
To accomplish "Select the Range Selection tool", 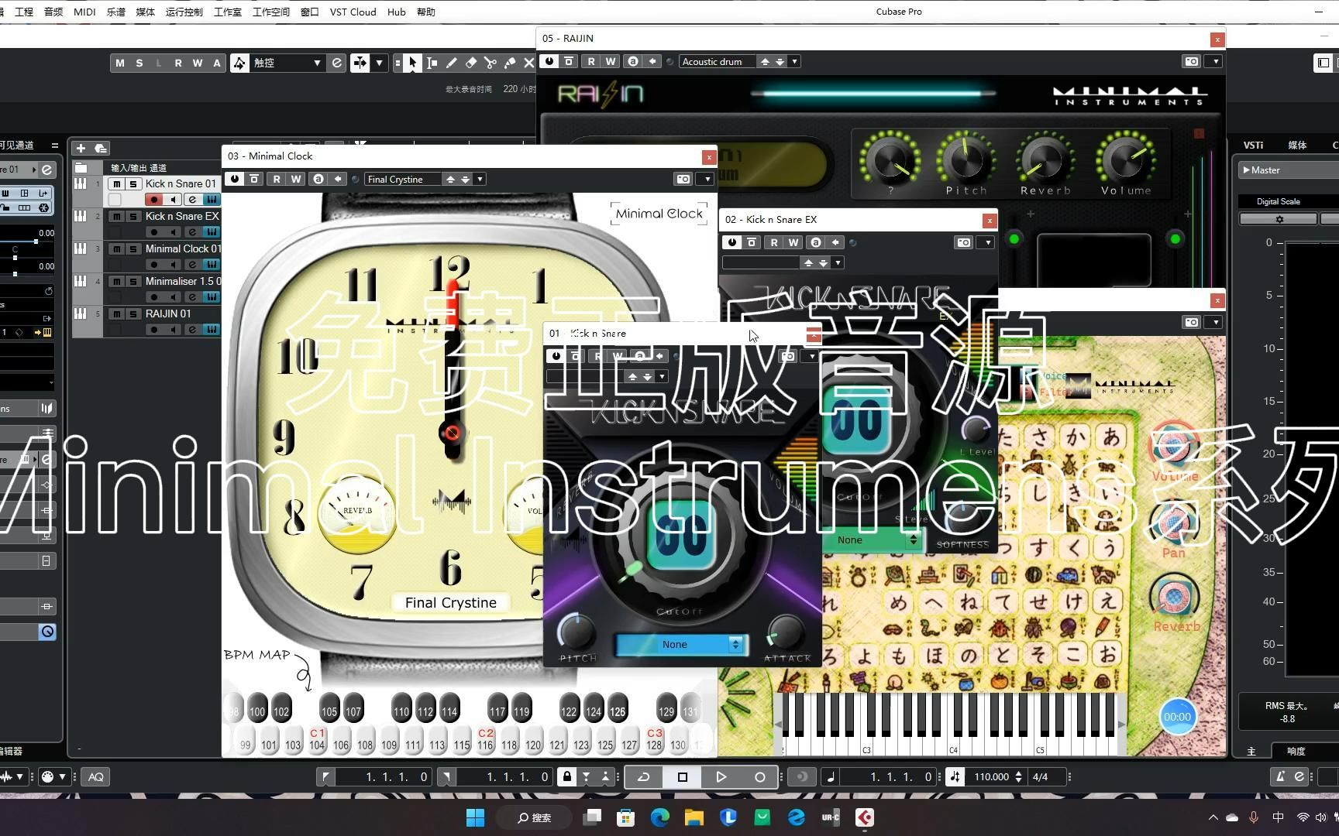I will [x=432, y=63].
